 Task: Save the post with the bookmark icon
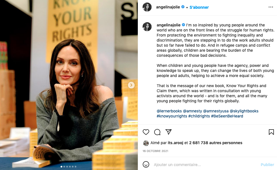pos(271,132)
